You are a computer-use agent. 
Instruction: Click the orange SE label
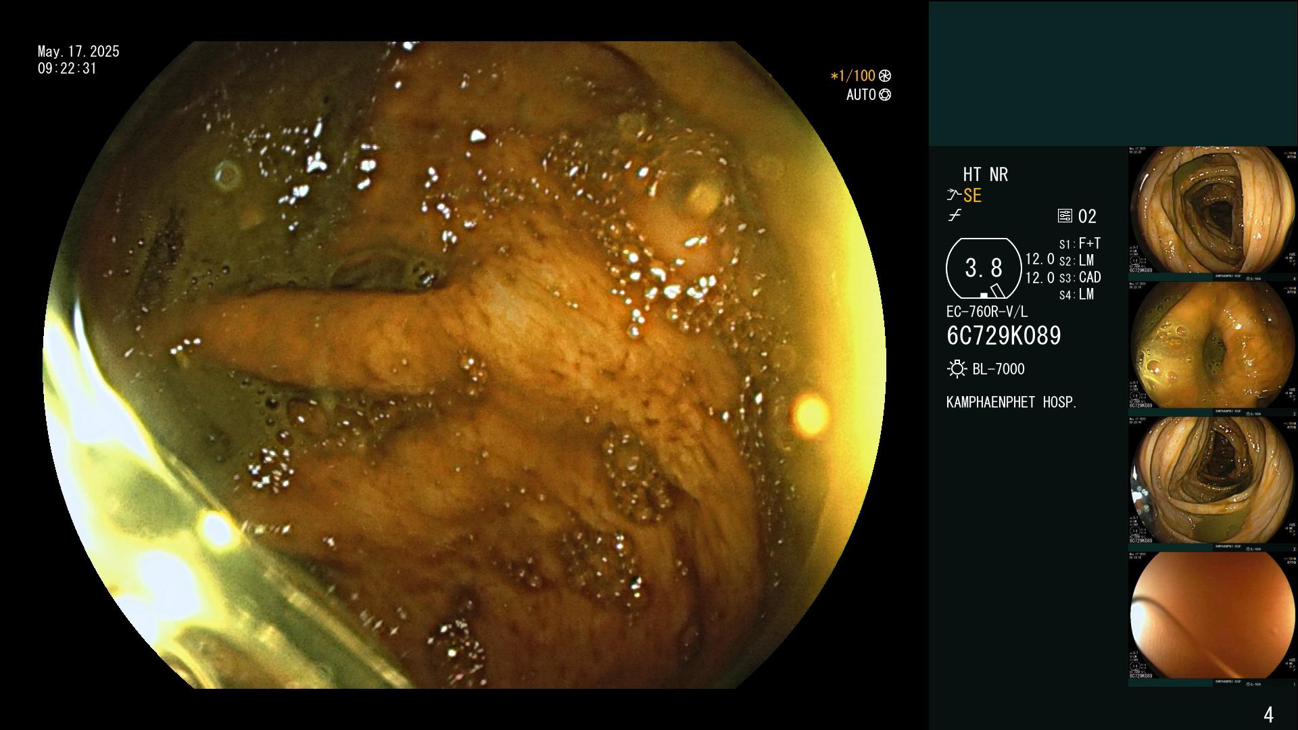point(972,195)
